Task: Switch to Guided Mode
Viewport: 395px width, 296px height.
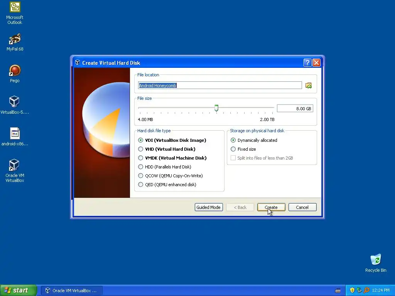Action: 209,207
